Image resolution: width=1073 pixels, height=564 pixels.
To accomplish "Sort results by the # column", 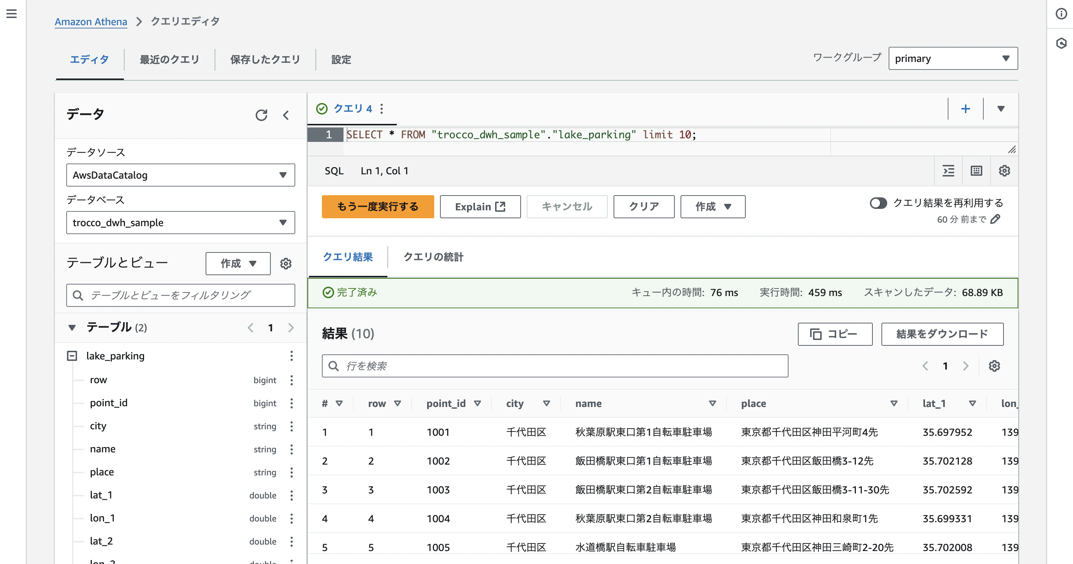I will (339, 403).
